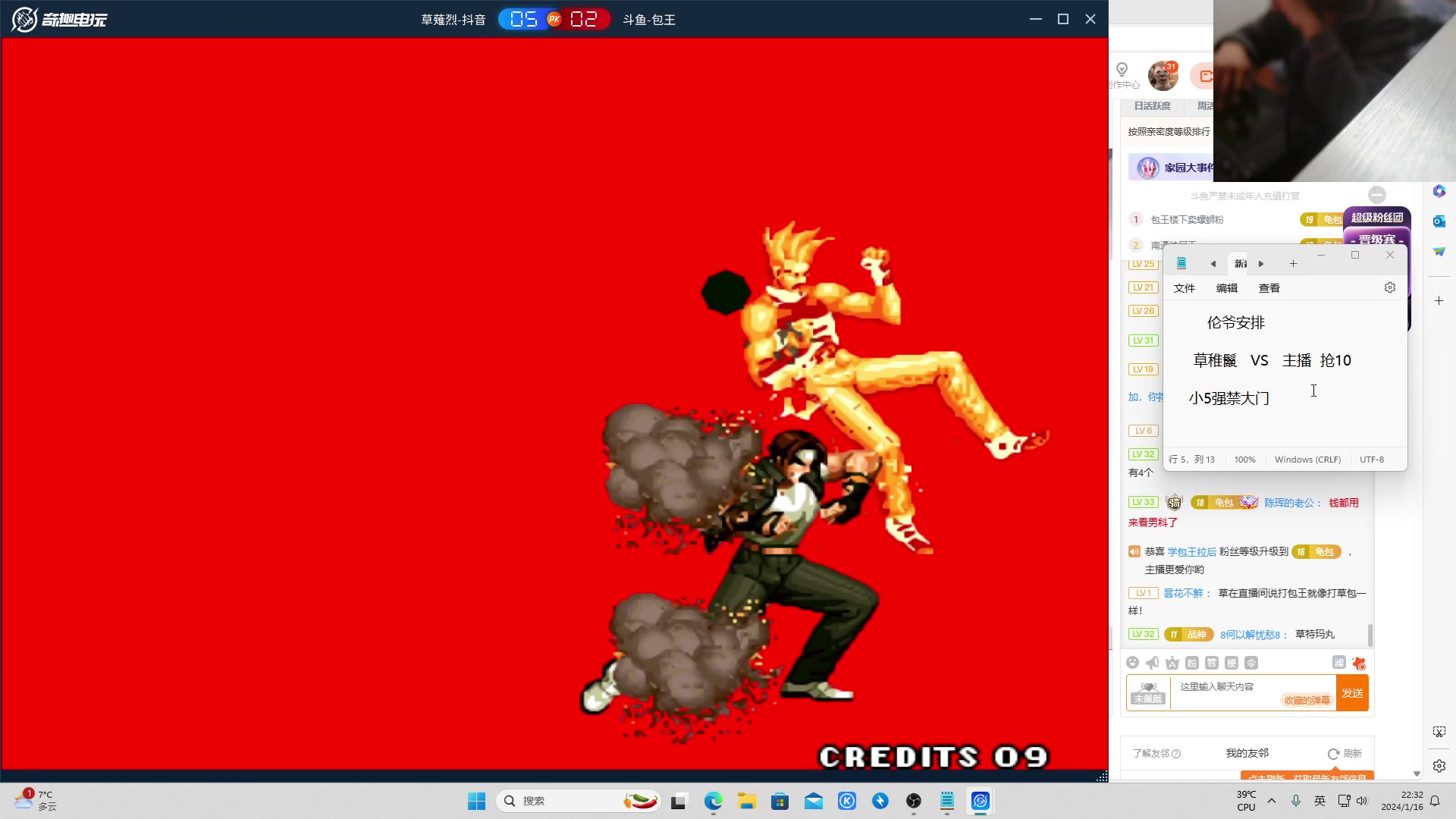
Task: Select the 我的友邻 tab
Action: click(x=1247, y=753)
